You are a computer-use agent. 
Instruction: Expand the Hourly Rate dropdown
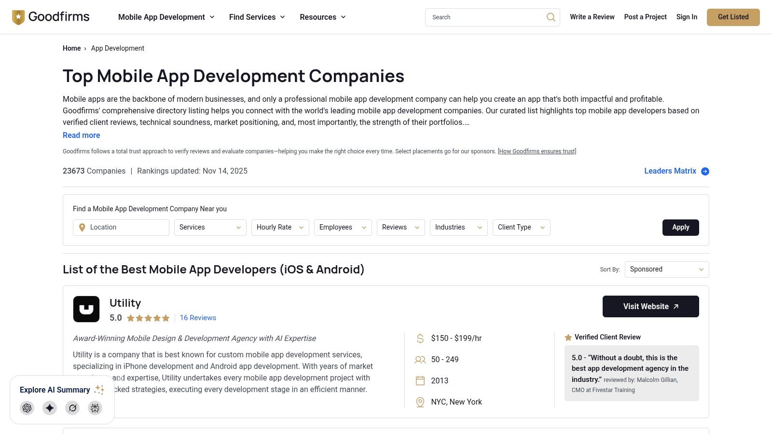click(280, 227)
